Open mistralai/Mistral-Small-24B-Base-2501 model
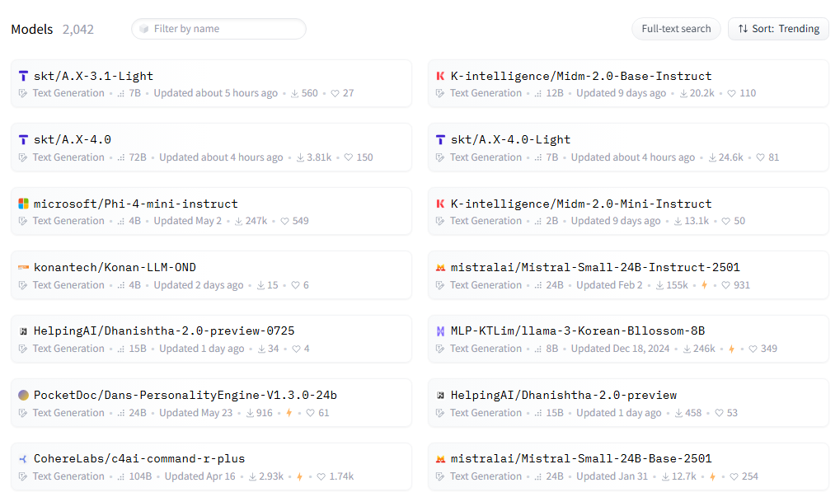Screen dimensions: 840x497 pyautogui.click(x=581, y=459)
